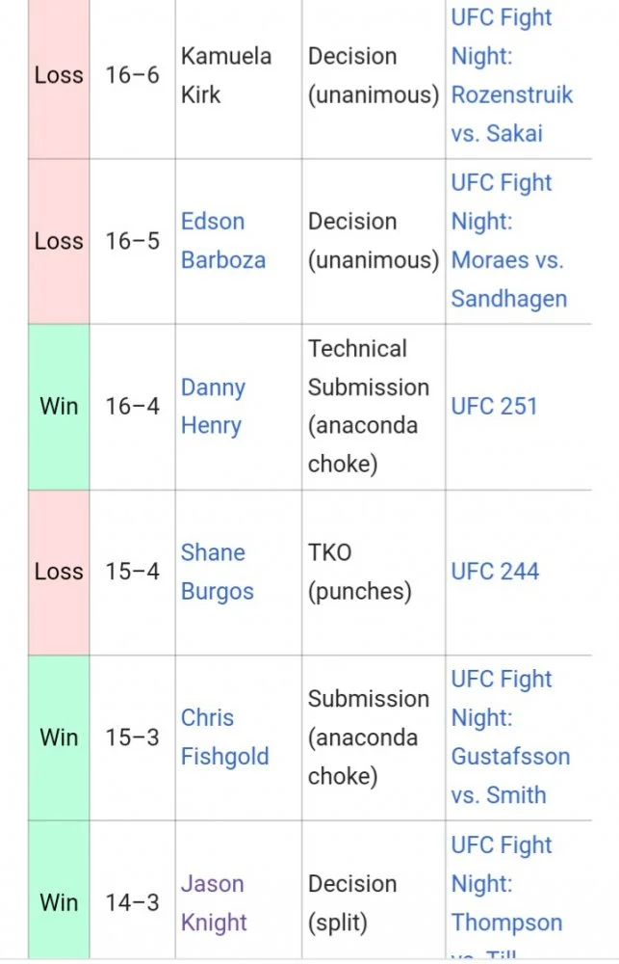This screenshot has width=619, height=964.
Task: Open UFC Fight Night: Gustafsson vs. Smith
Action: click(x=510, y=737)
